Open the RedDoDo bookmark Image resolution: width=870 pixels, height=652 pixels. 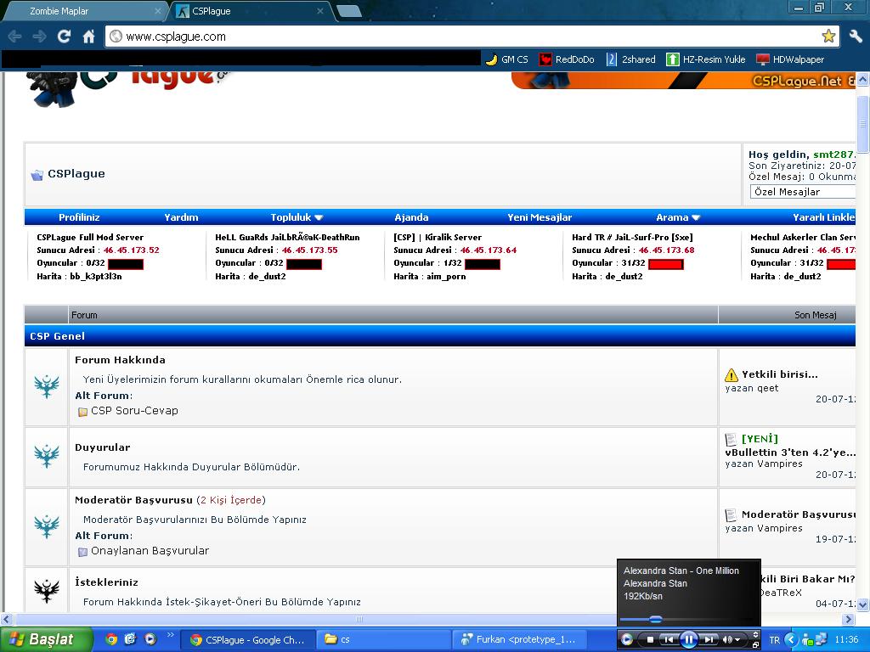click(567, 59)
